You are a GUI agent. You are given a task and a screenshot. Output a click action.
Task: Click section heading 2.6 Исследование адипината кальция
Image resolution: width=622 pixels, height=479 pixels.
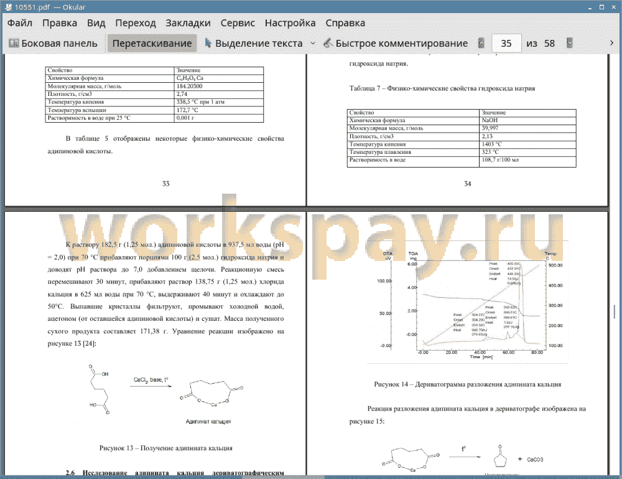[175, 473]
